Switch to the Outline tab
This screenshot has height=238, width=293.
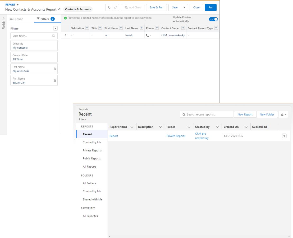(x=16, y=19)
